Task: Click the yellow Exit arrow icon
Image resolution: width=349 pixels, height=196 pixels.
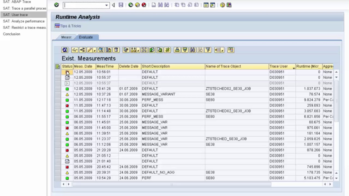Action: [137, 5]
